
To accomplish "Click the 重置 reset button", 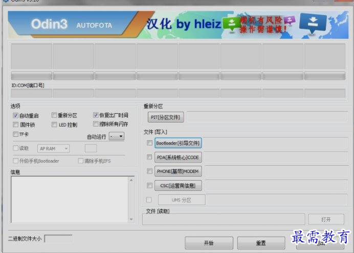I will [x=261, y=243].
